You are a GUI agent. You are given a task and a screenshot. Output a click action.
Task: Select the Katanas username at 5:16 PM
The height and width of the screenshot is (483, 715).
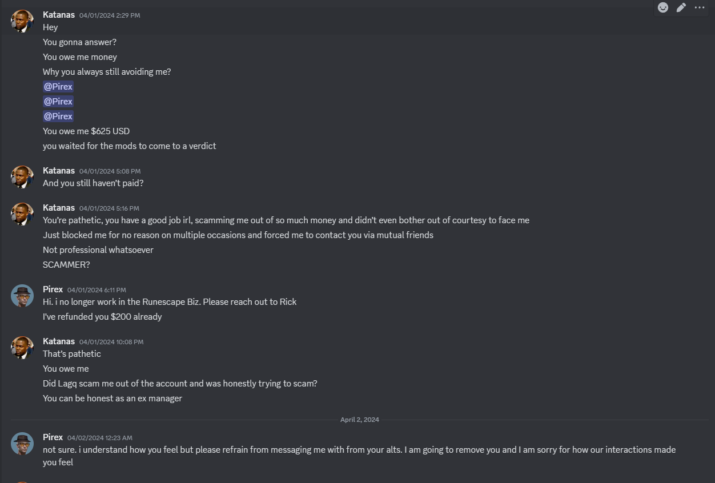click(x=58, y=208)
